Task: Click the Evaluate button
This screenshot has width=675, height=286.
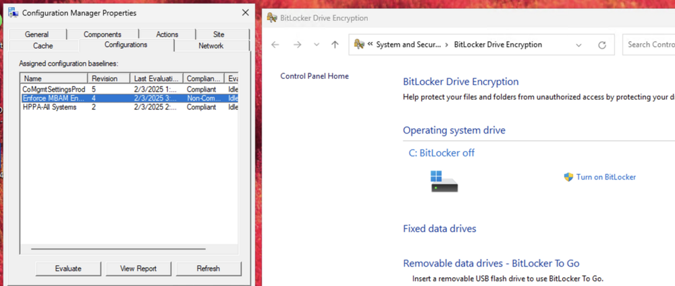Action: 68,268
